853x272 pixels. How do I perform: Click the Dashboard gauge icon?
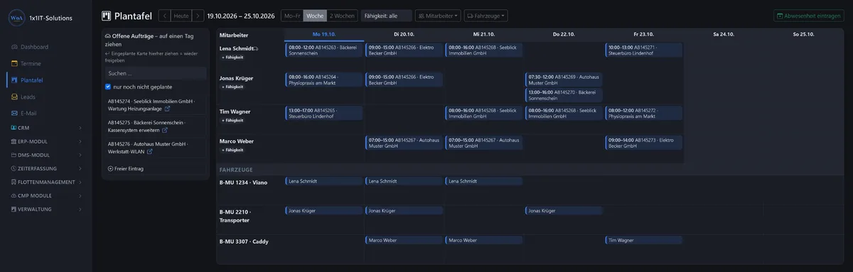click(14, 47)
